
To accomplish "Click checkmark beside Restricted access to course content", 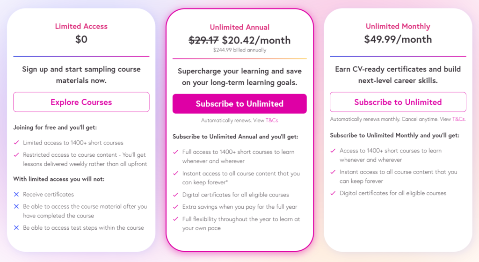I will pos(16,155).
